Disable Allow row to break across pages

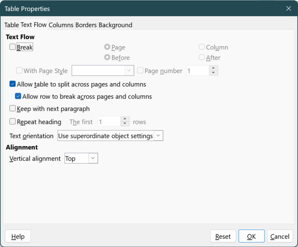point(18,97)
